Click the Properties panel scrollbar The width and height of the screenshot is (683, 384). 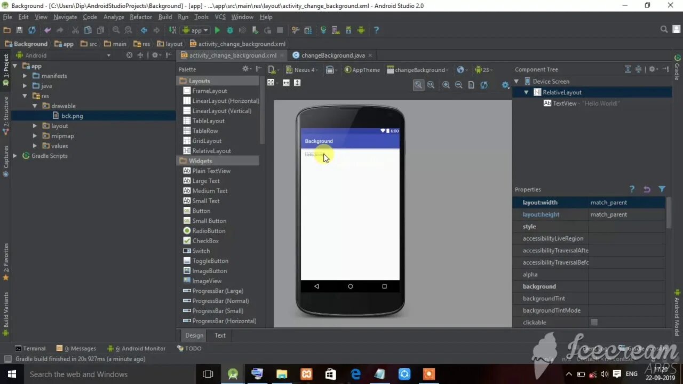pyautogui.click(x=669, y=213)
